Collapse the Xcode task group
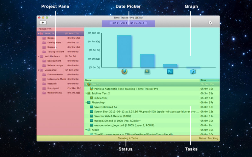This screenshot has height=157, width=252. point(86,130)
